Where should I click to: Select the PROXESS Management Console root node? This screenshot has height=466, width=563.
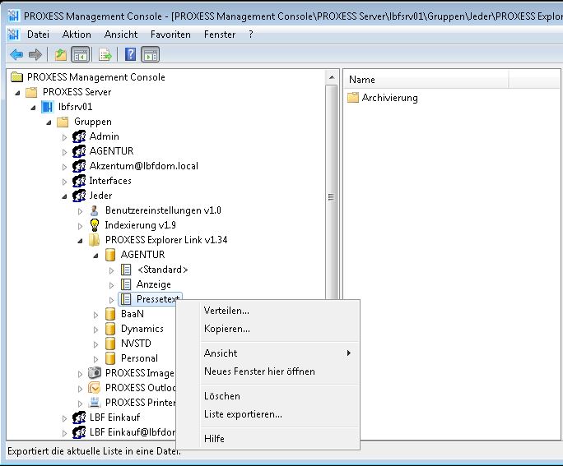(x=95, y=77)
